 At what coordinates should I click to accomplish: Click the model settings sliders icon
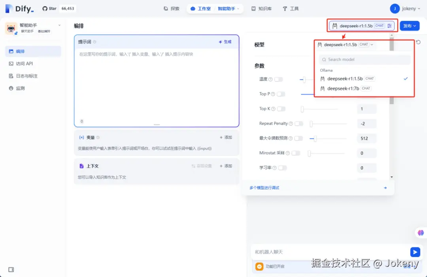tap(389, 26)
